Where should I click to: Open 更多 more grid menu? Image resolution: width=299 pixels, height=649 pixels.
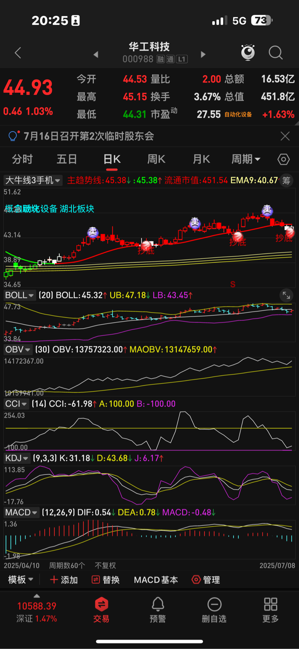pyautogui.click(x=271, y=610)
